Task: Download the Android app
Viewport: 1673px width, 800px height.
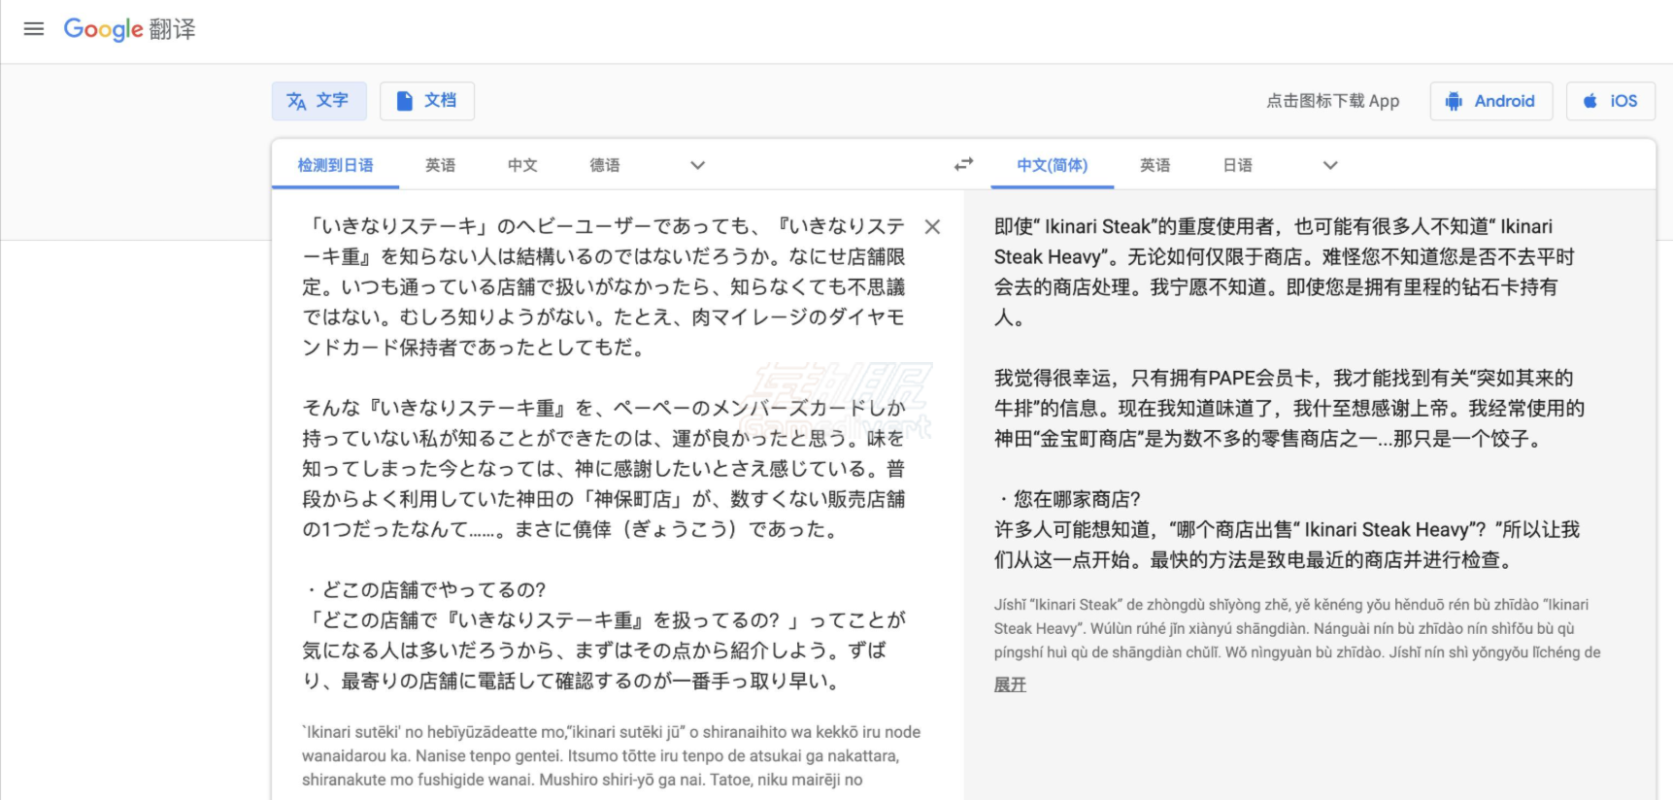Action: tap(1491, 101)
